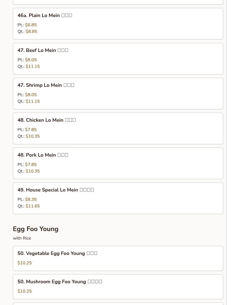Click the Shrimp Lo Mein item title
This screenshot has width=232, height=305.
[x=46, y=85]
